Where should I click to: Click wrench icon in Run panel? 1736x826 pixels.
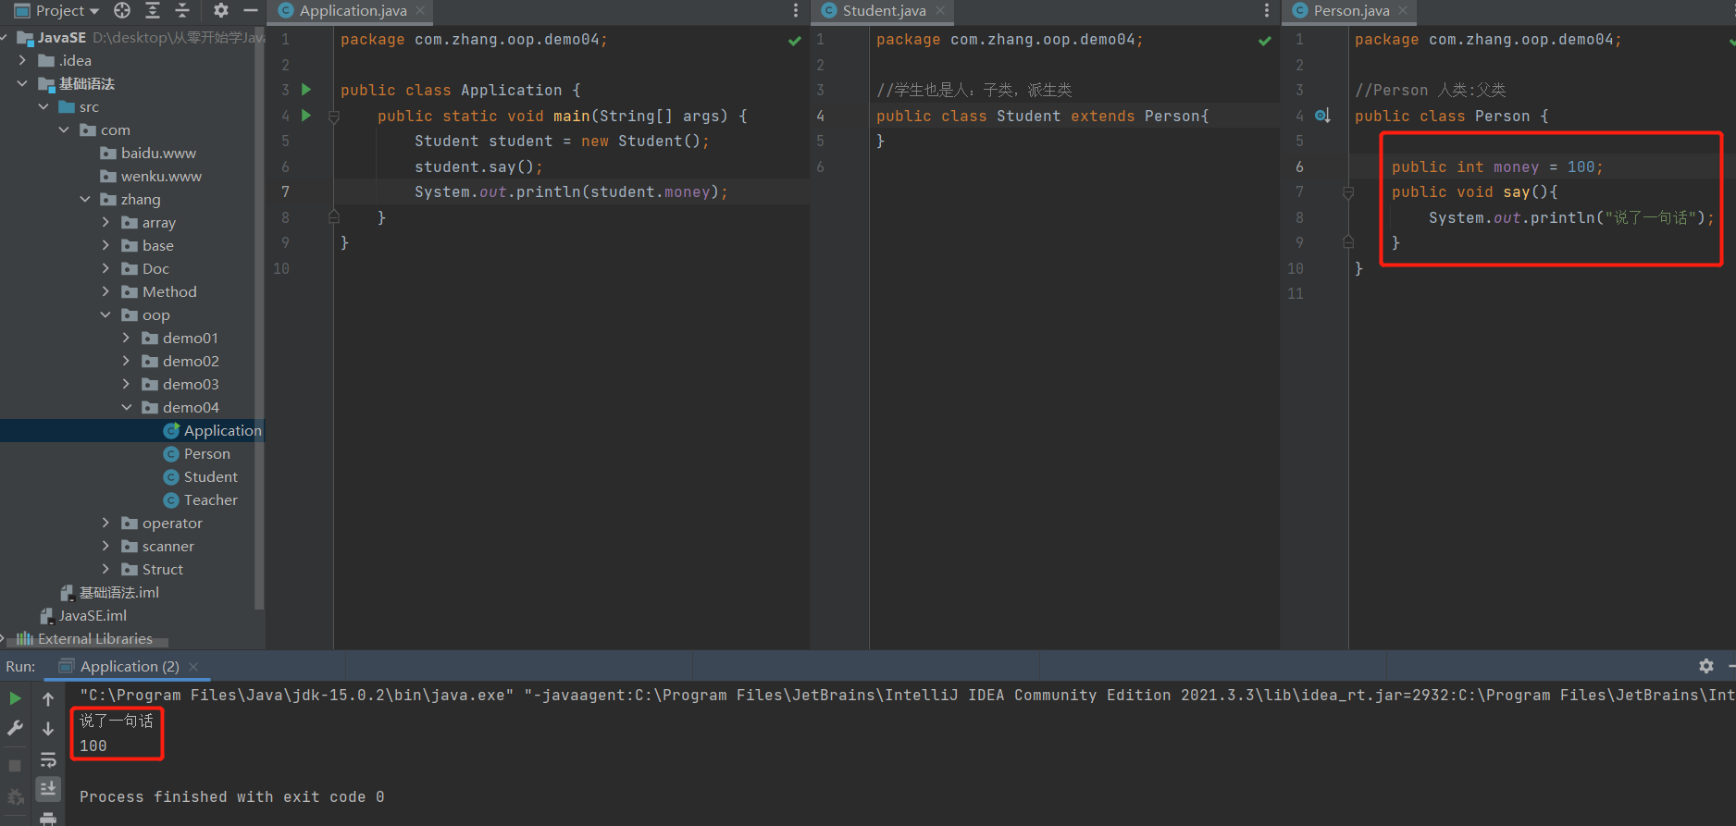tap(15, 728)
